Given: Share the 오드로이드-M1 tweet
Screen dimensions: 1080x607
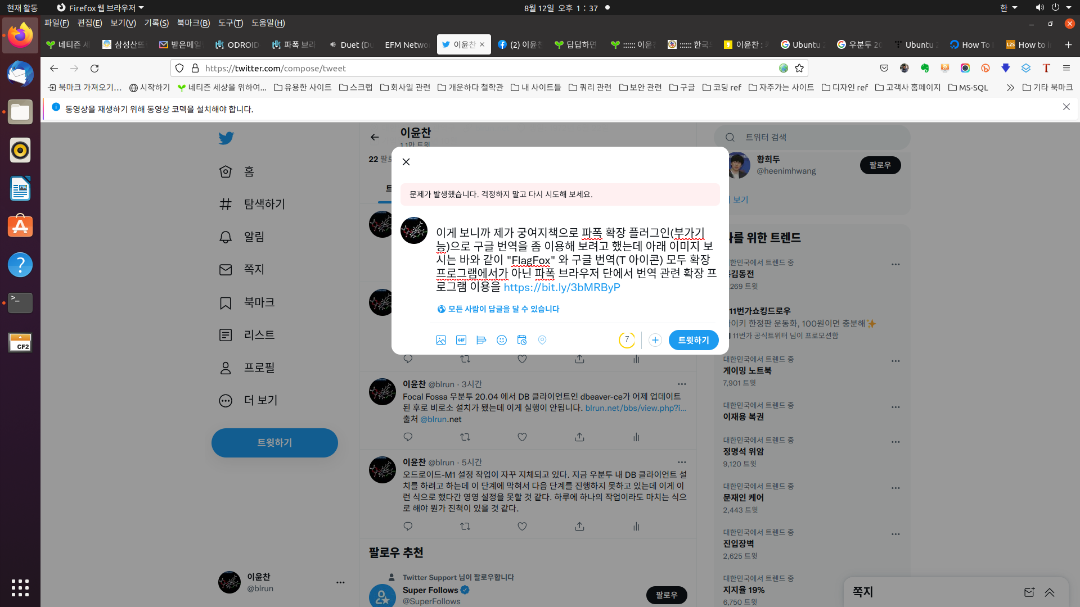Looking at the screenshot, I should (579, 526).
